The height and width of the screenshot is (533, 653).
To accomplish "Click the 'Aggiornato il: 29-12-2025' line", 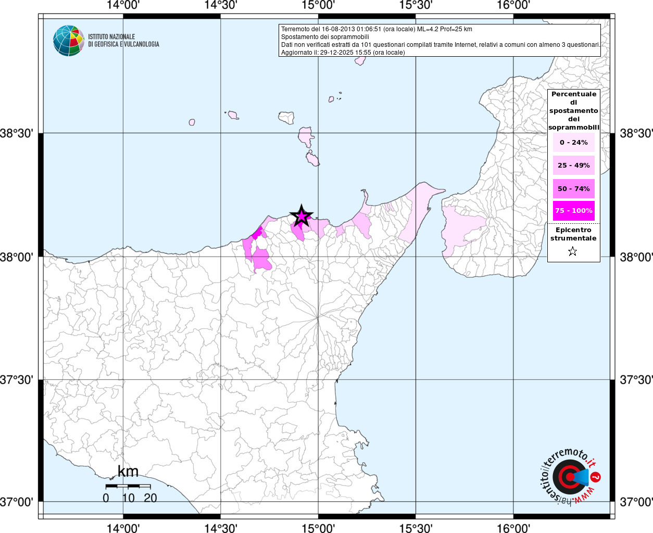I will tap(343, 53).
